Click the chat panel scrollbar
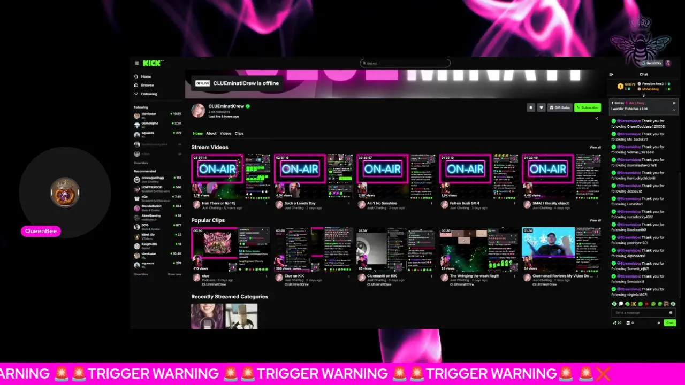The image size is (685, 385). pos(680,235)
